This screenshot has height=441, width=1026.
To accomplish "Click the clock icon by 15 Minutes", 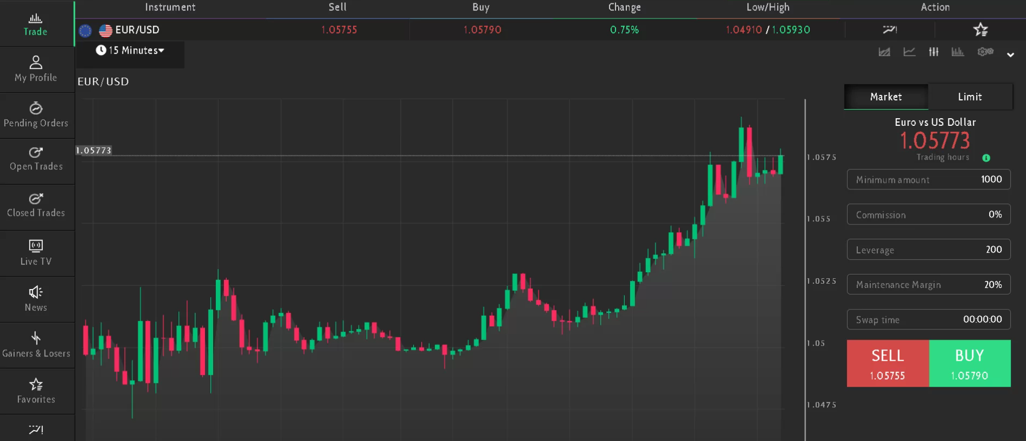I will [x=101, y=50].
